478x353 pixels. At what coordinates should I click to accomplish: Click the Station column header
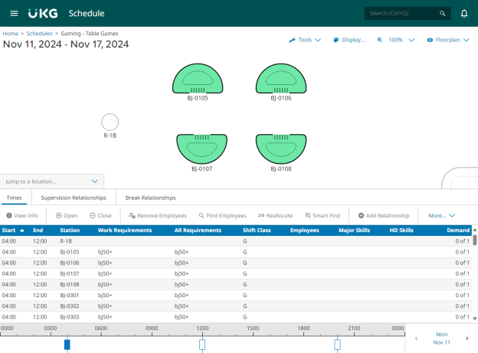pos(70,230)
